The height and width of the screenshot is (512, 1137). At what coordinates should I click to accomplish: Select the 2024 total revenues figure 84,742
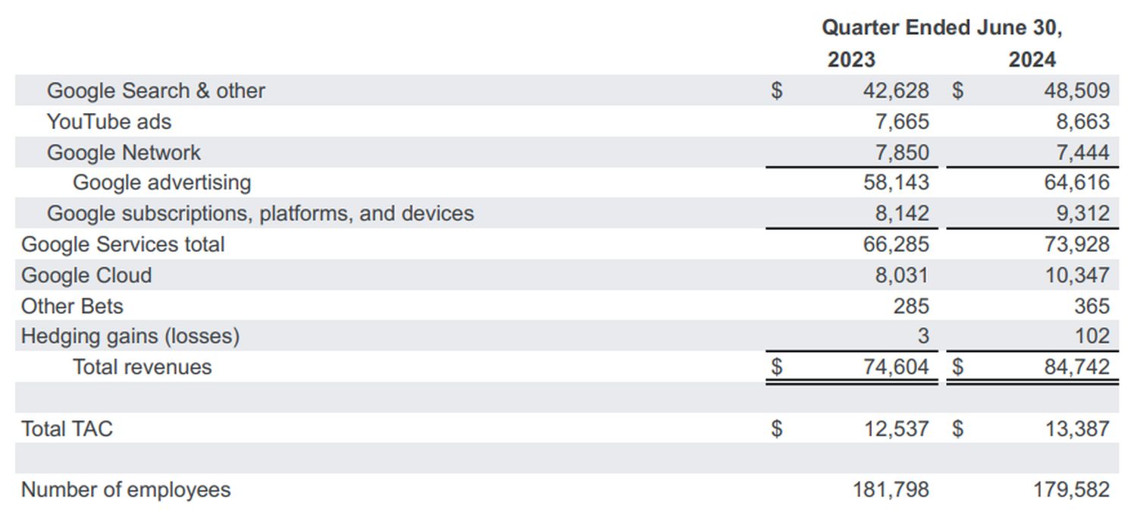point(1076,367)
